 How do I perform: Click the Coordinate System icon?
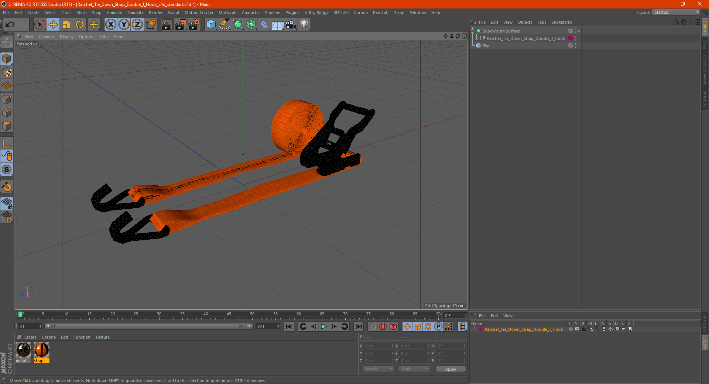coord(151,25)
